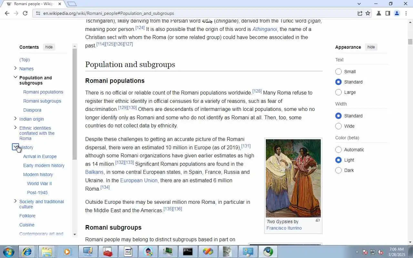Open Chrome Labs flask icon
Screen dimensions: 413x258
(x=379, y=13)
